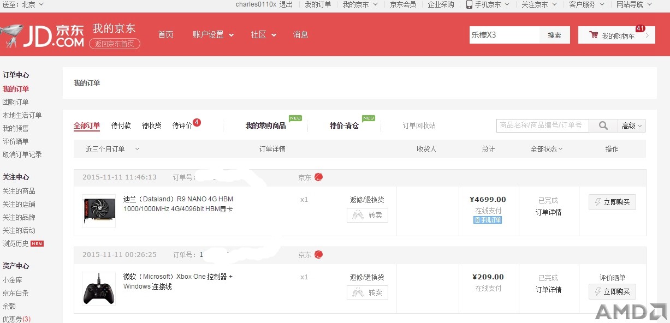
Task: Open 订单详情 for the ¥209.00 order
Action: point(548,290)
